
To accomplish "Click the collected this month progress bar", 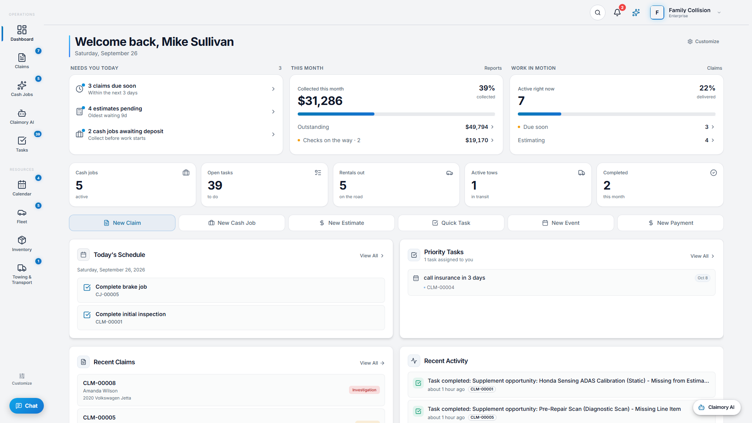I will (396, 114).
